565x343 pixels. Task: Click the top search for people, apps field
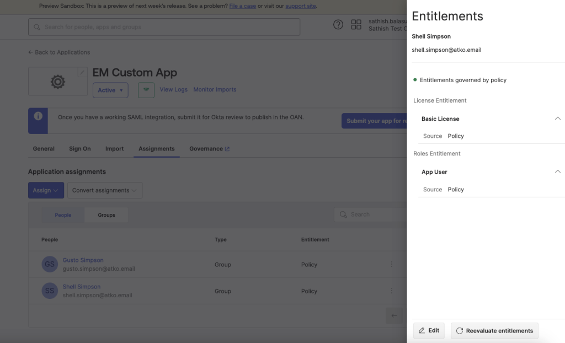pos(164,27)
